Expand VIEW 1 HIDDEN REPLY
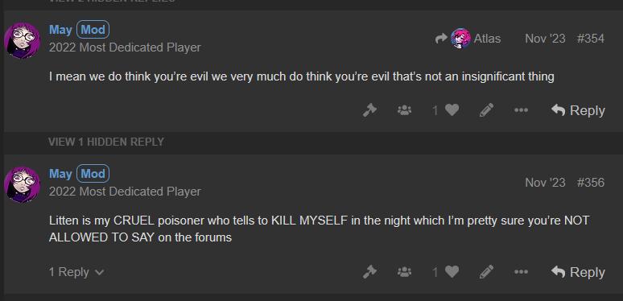This screenshot has height=301, width=623. (x=106, y=142)
